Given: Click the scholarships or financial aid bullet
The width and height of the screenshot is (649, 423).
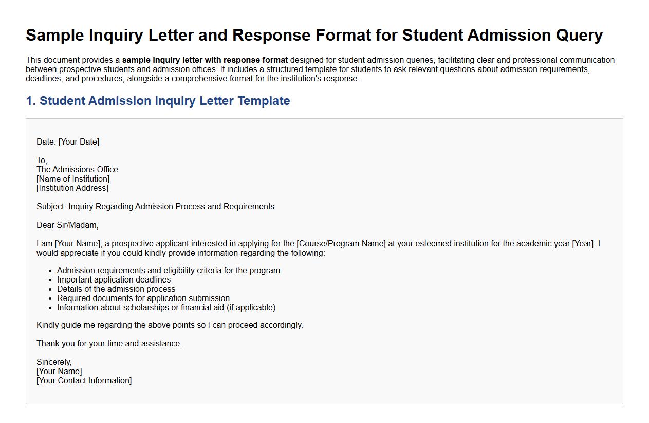Looking at the screenshot, I should (166, 308).
